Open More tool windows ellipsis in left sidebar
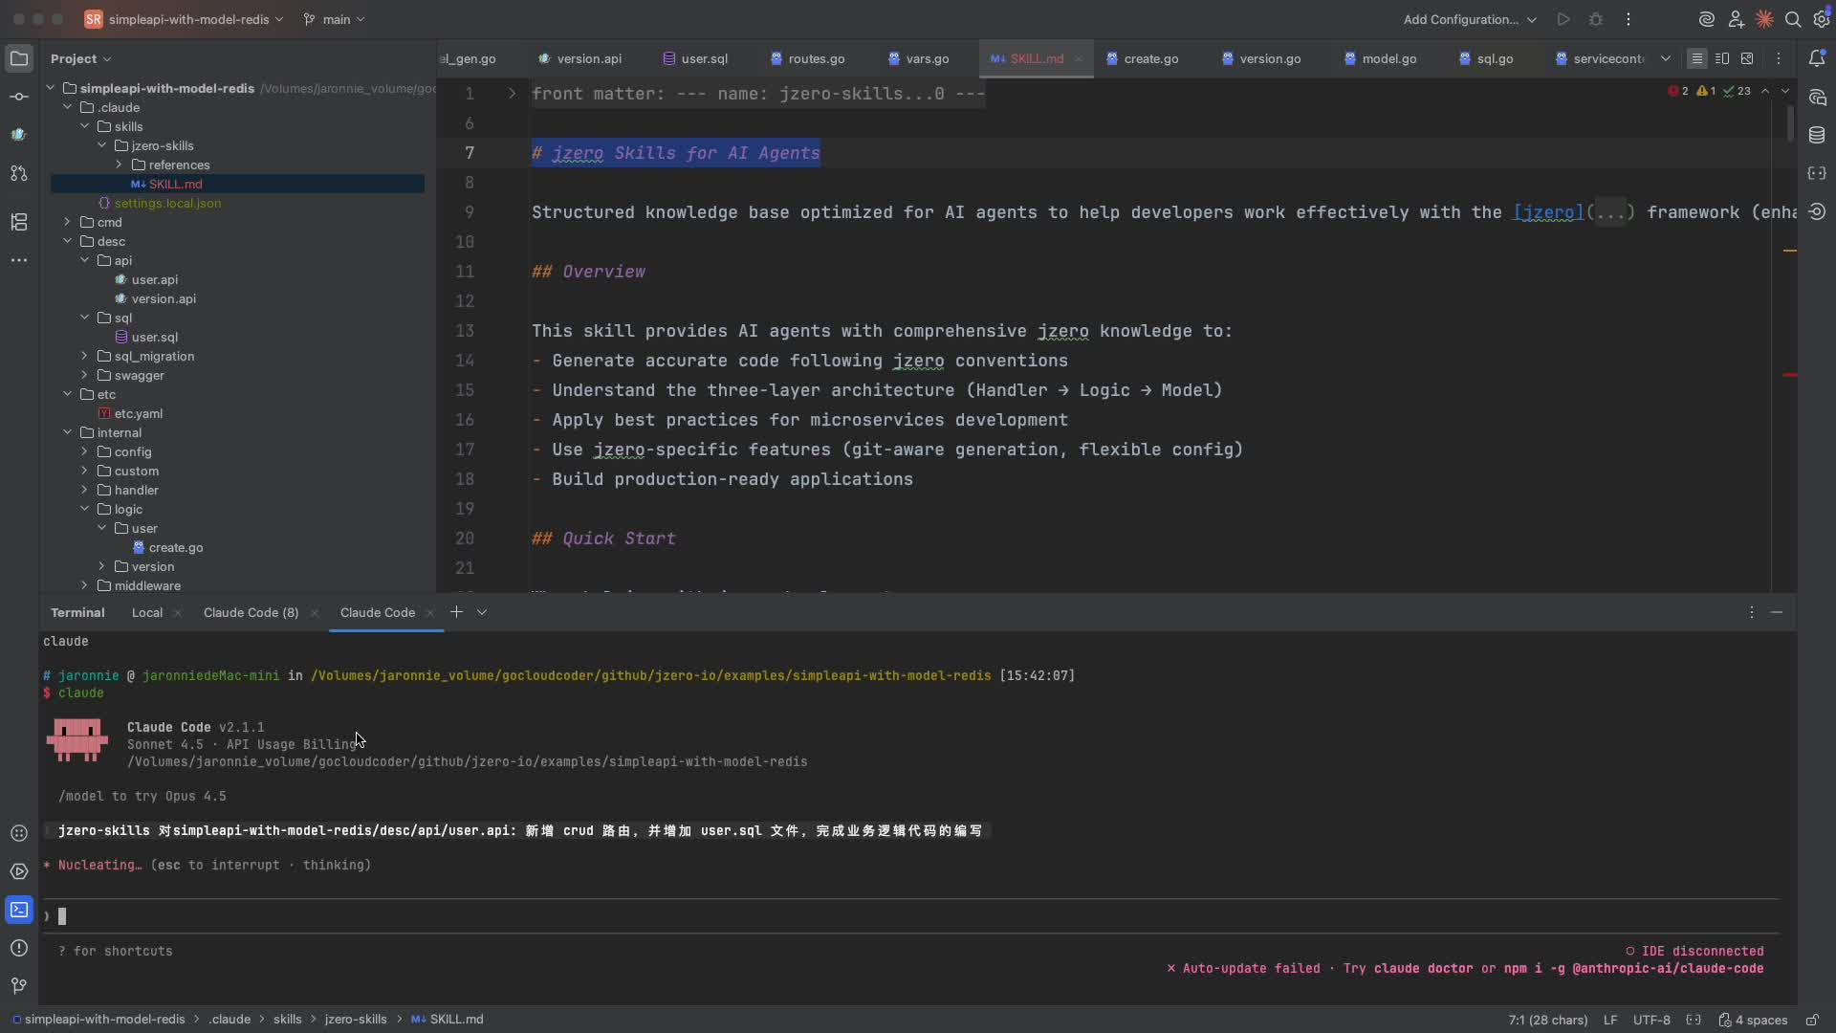The image size is (1836, 1033). [18, 260]
